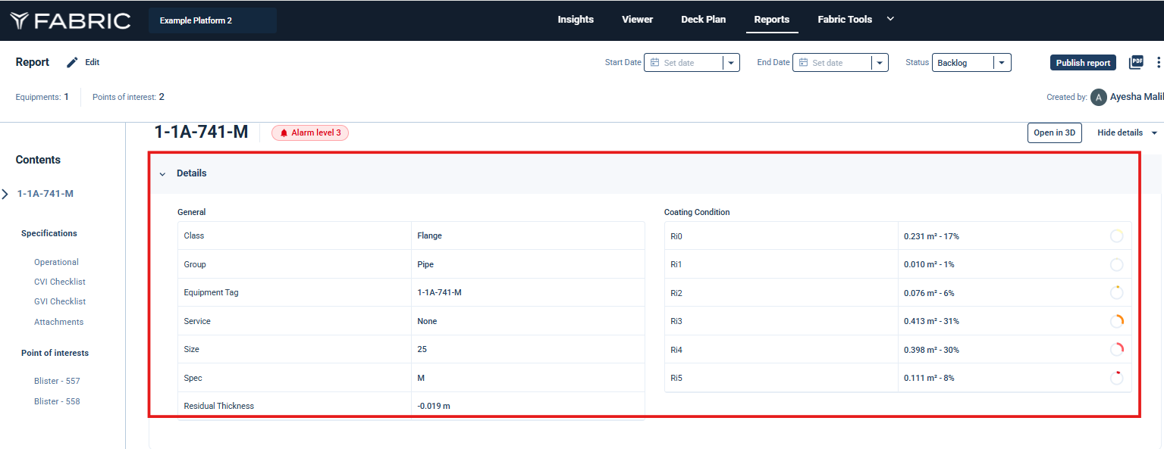Screen dimensions: 1164x449
Task: Collapse the Details section chevron
Action: (162, 174)
